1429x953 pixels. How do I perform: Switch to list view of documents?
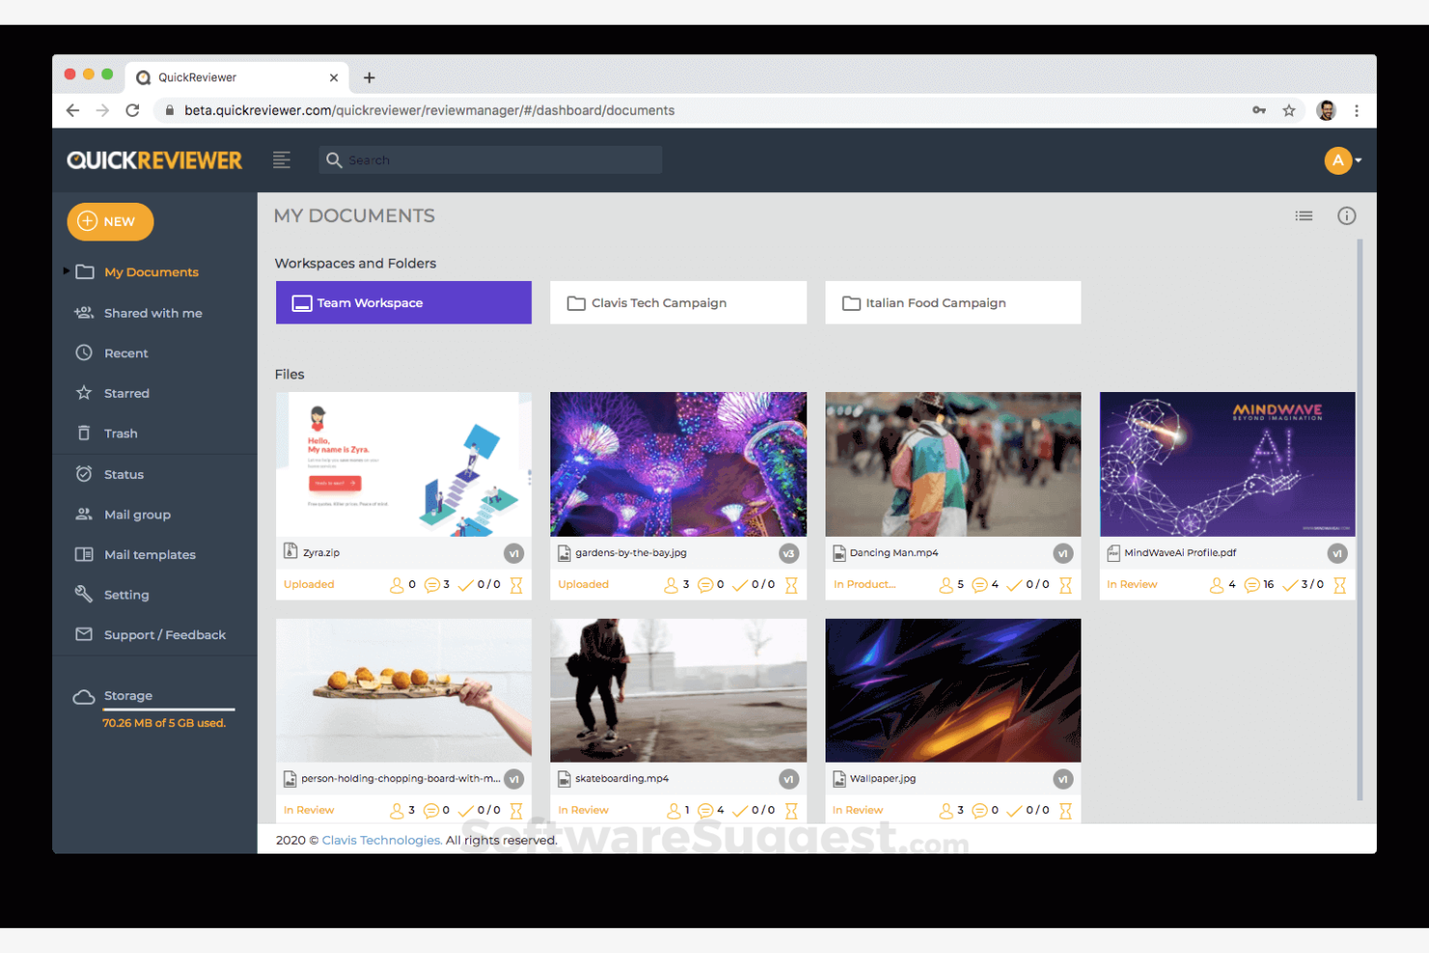[1303, 215]
